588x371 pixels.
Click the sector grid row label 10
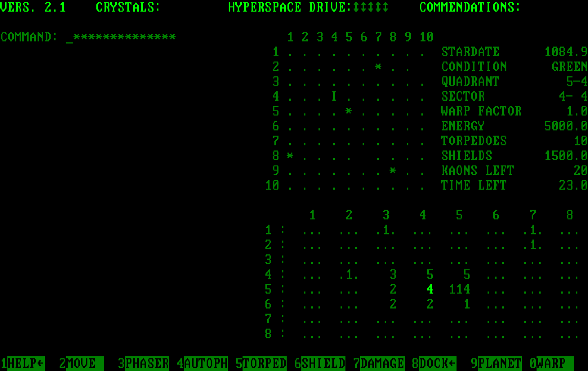coord(272,185)
